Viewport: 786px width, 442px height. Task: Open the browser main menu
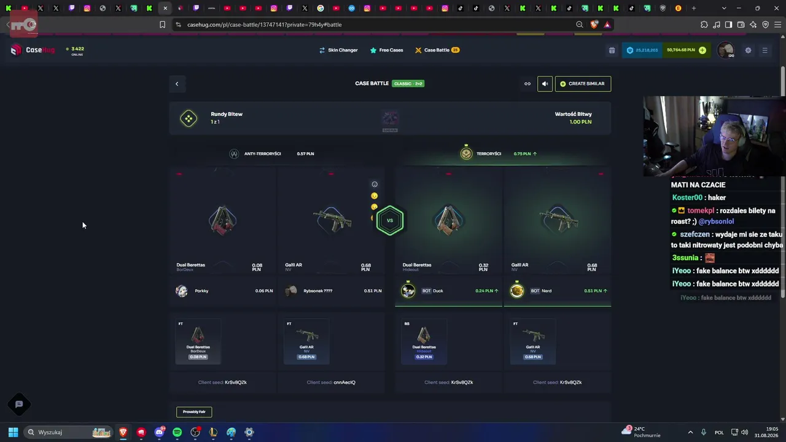(x=777, y=25)
